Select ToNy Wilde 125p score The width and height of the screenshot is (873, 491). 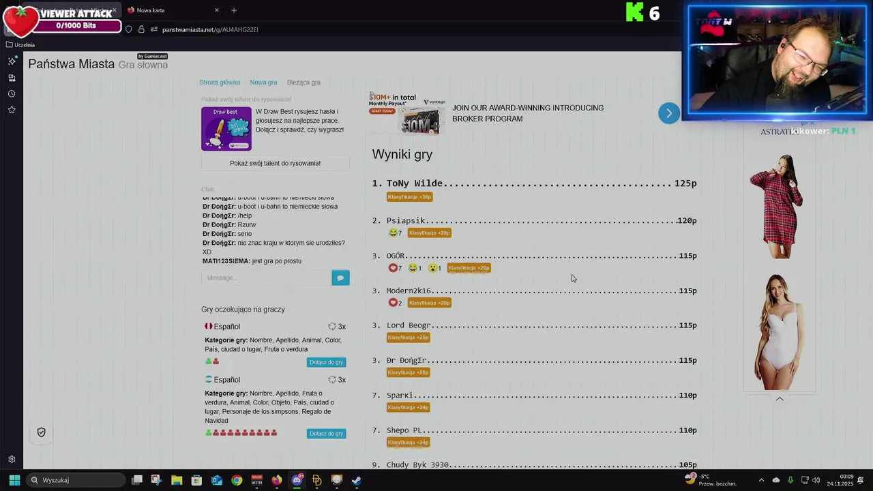tap(685, 183)
